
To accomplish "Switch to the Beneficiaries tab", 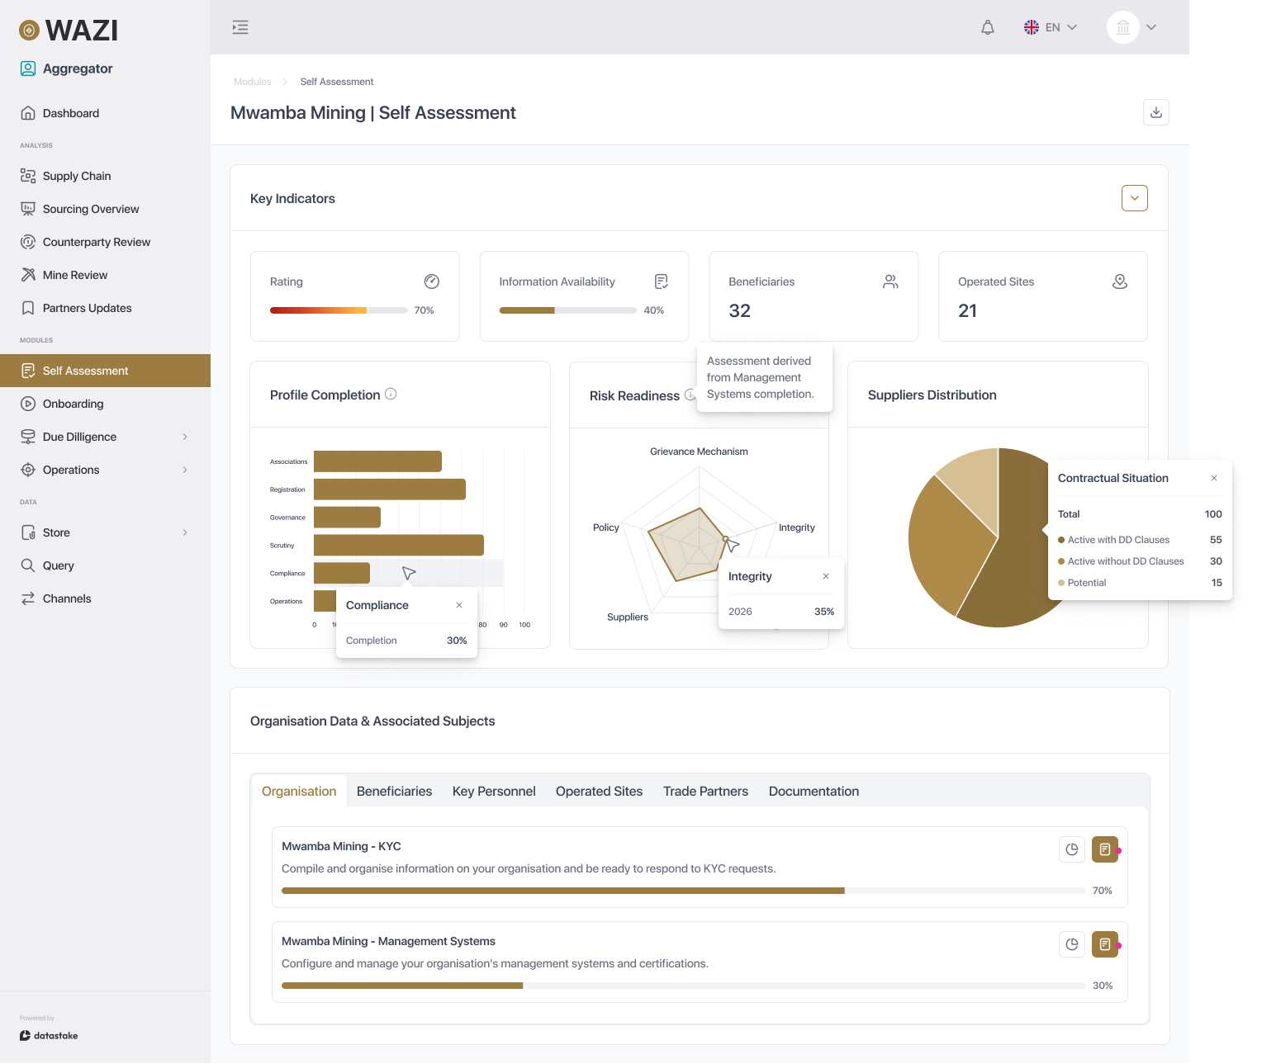I will tap(394, 791).
